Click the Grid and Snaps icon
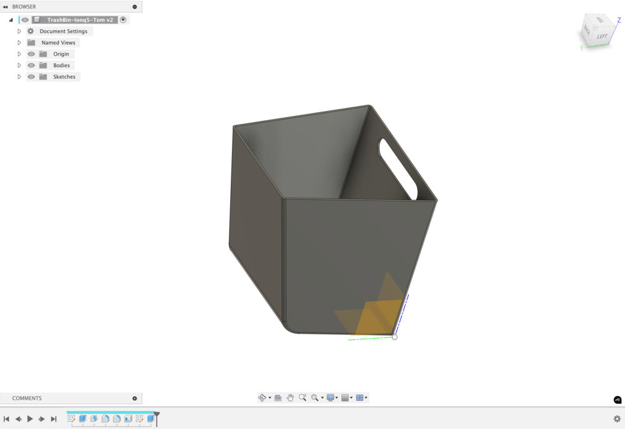Image resolution: width=625 pixels, height=429 pixels. [x=345, y=398]
